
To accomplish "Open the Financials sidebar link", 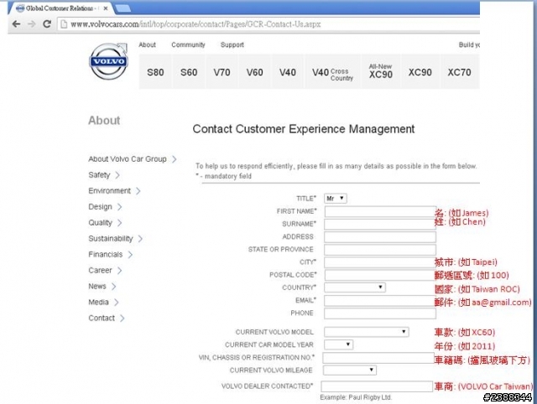I will (106, 255).
